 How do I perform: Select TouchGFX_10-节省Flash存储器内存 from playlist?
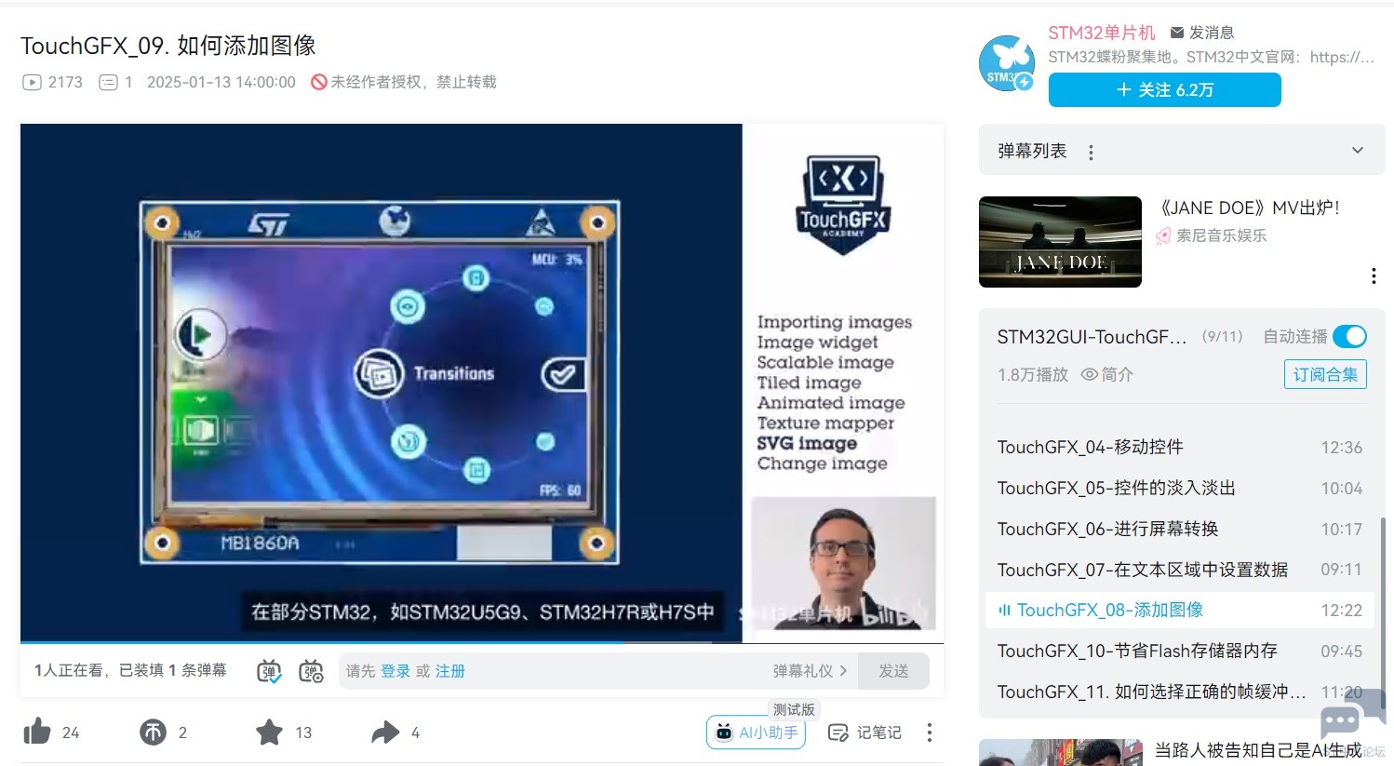click(1137, 651)
